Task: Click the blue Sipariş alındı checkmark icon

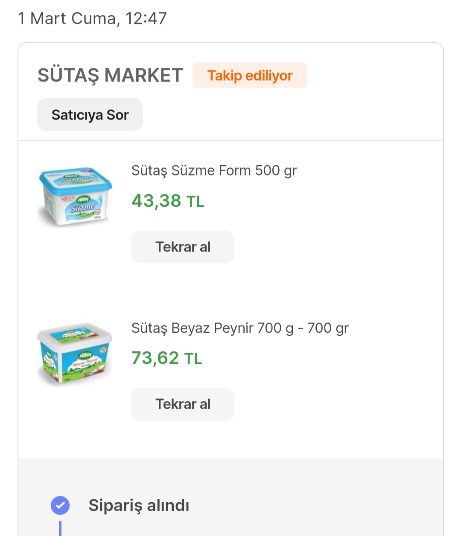Action: click(x=60, y=505)
